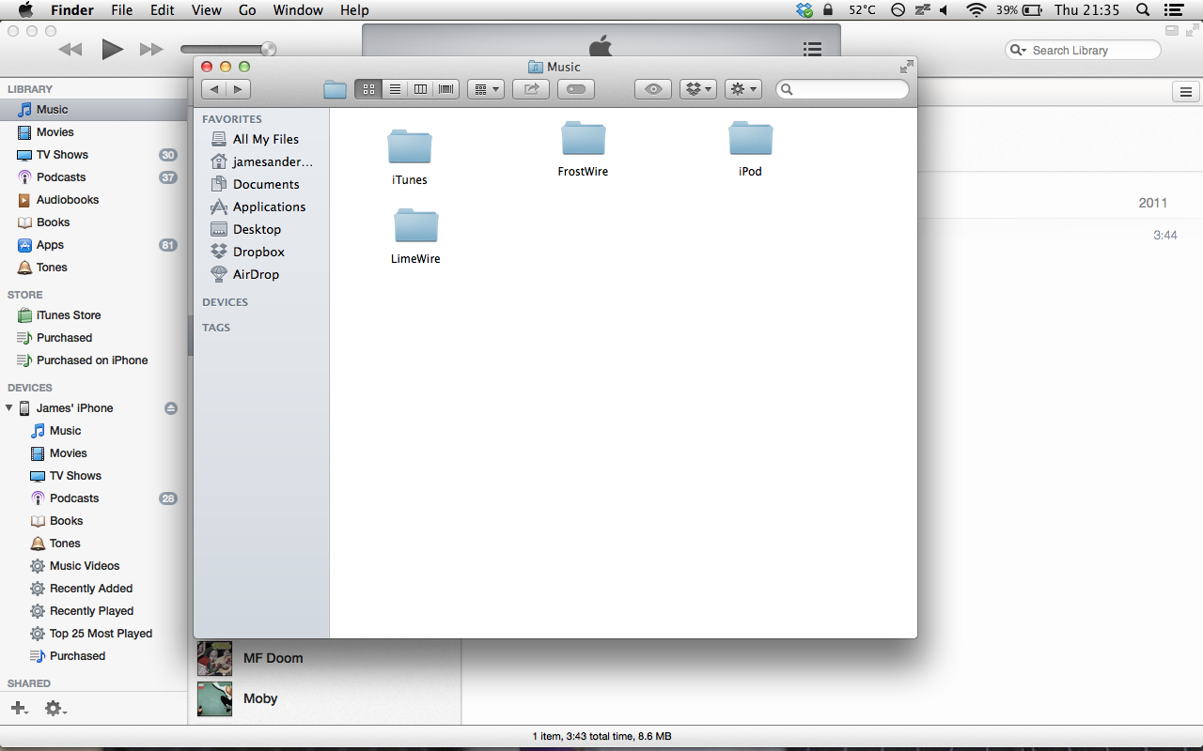Select Apps in iTunes Library
1203x751 pixels.
(x=94, y=245)
